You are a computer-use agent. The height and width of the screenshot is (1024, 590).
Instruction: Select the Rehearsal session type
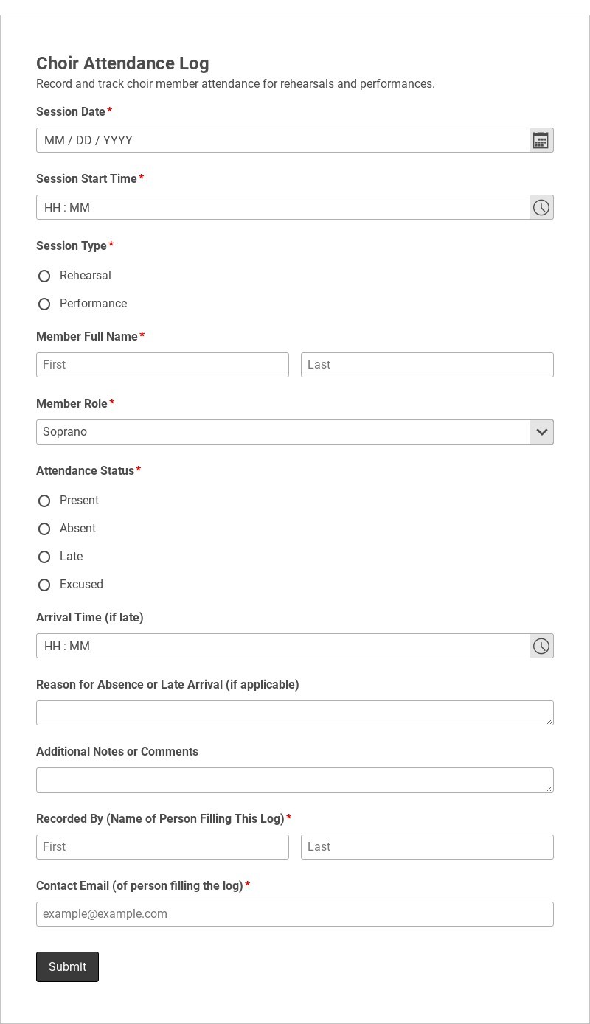pos(44,276)
